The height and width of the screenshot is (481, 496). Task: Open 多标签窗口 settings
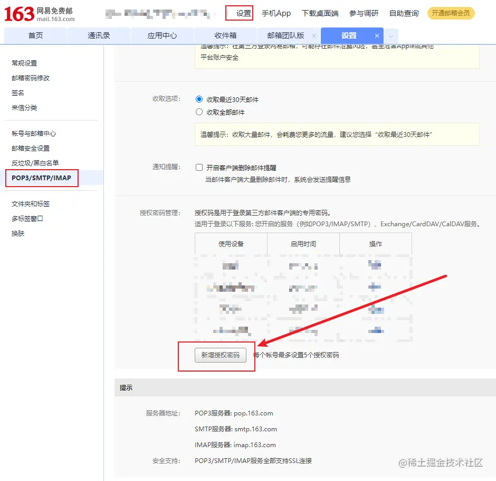point(27,219)
